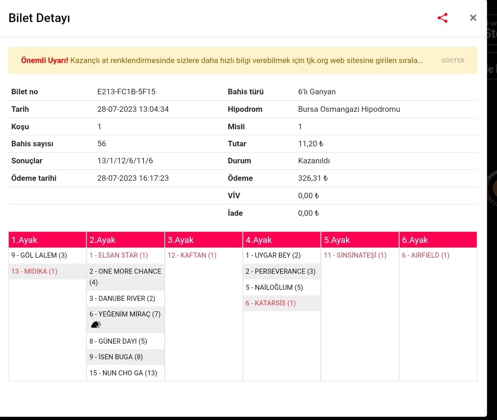Click the 5.Ayak column header
The width and height of the screenshot is (497, 420).
(360, 240)
